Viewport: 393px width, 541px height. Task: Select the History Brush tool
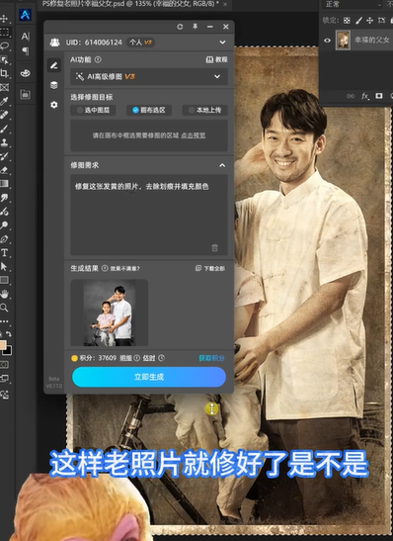pyautogui.click(x=4, y=156)
